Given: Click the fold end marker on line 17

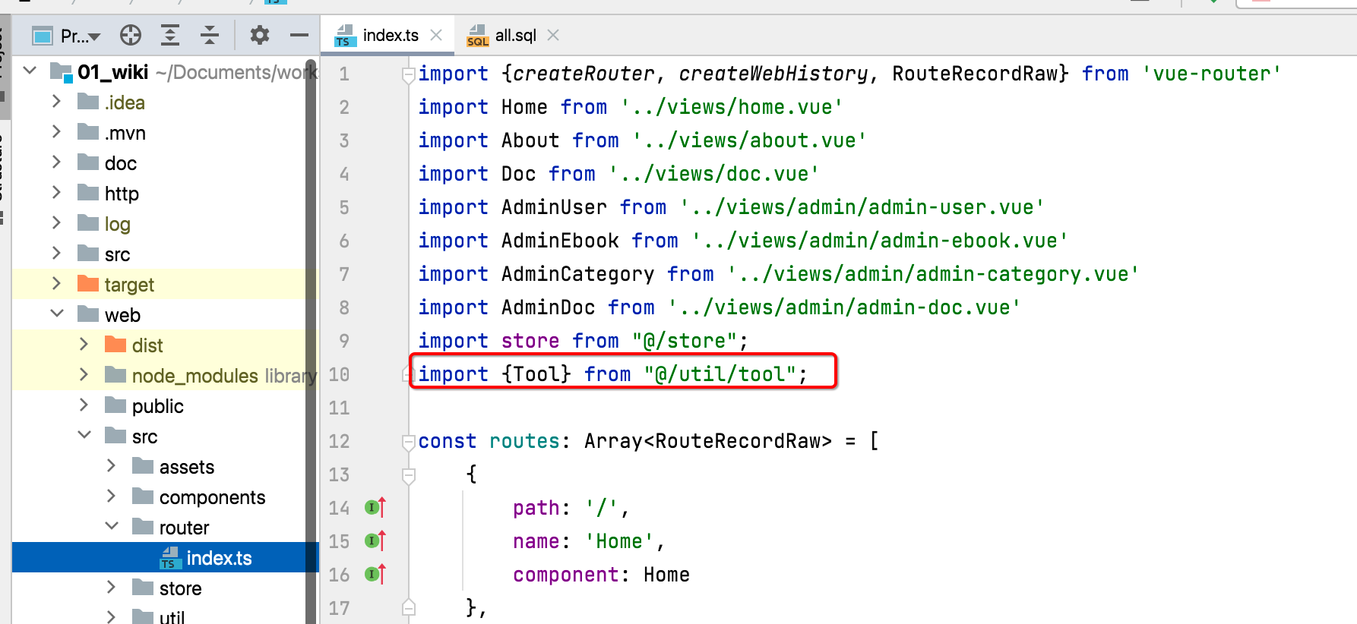Looking at the screenshot, I should [x=409, y=607].
